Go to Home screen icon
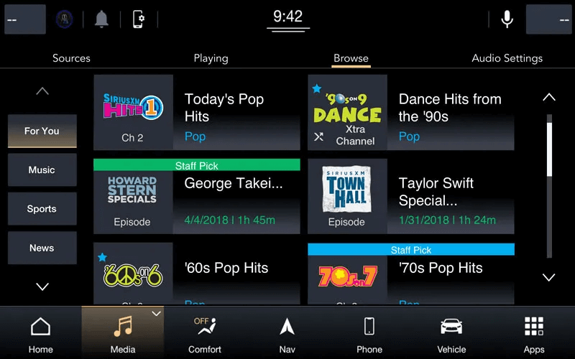This screenshot has height=359, width=575. coord(41,333)
